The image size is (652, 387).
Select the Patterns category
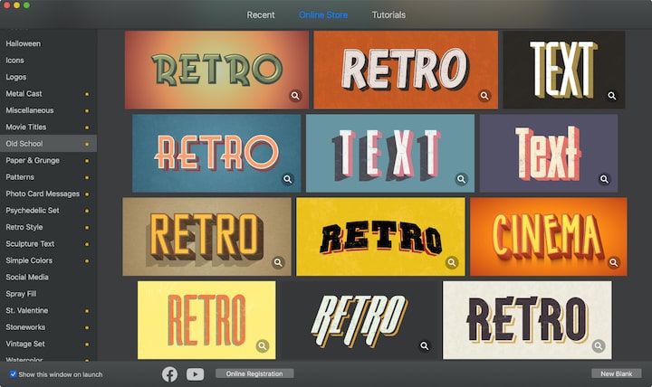48,177
